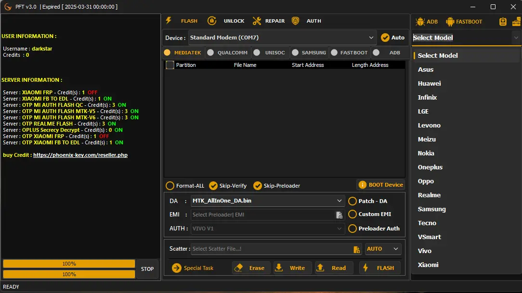The image size is (522, 293).
Task: Click the info icon on BOOT Device
Action: coord(362,185)
